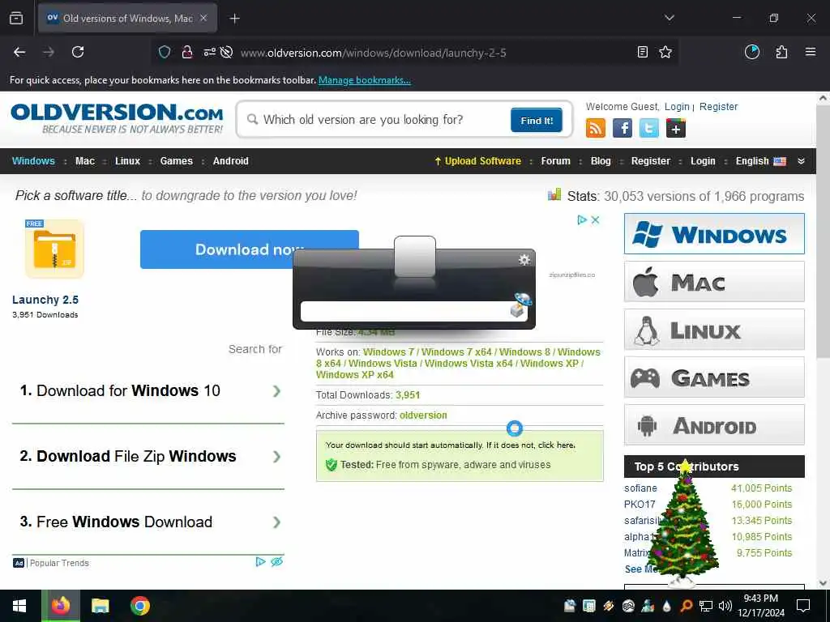This screenshot has width=830, height=622.
Task: Focus the old version search field
Action: pos(379,120)
